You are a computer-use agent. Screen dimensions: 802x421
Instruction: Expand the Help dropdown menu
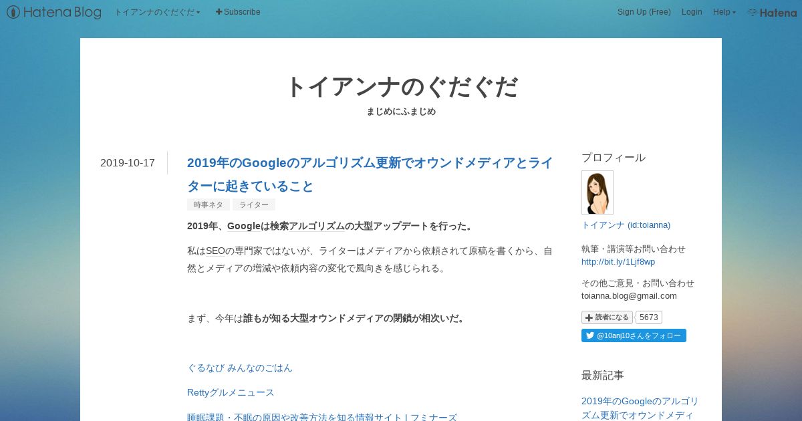pos(724,12)
